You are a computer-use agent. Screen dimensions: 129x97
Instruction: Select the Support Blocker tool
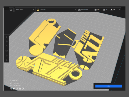(x=6, y=60)
